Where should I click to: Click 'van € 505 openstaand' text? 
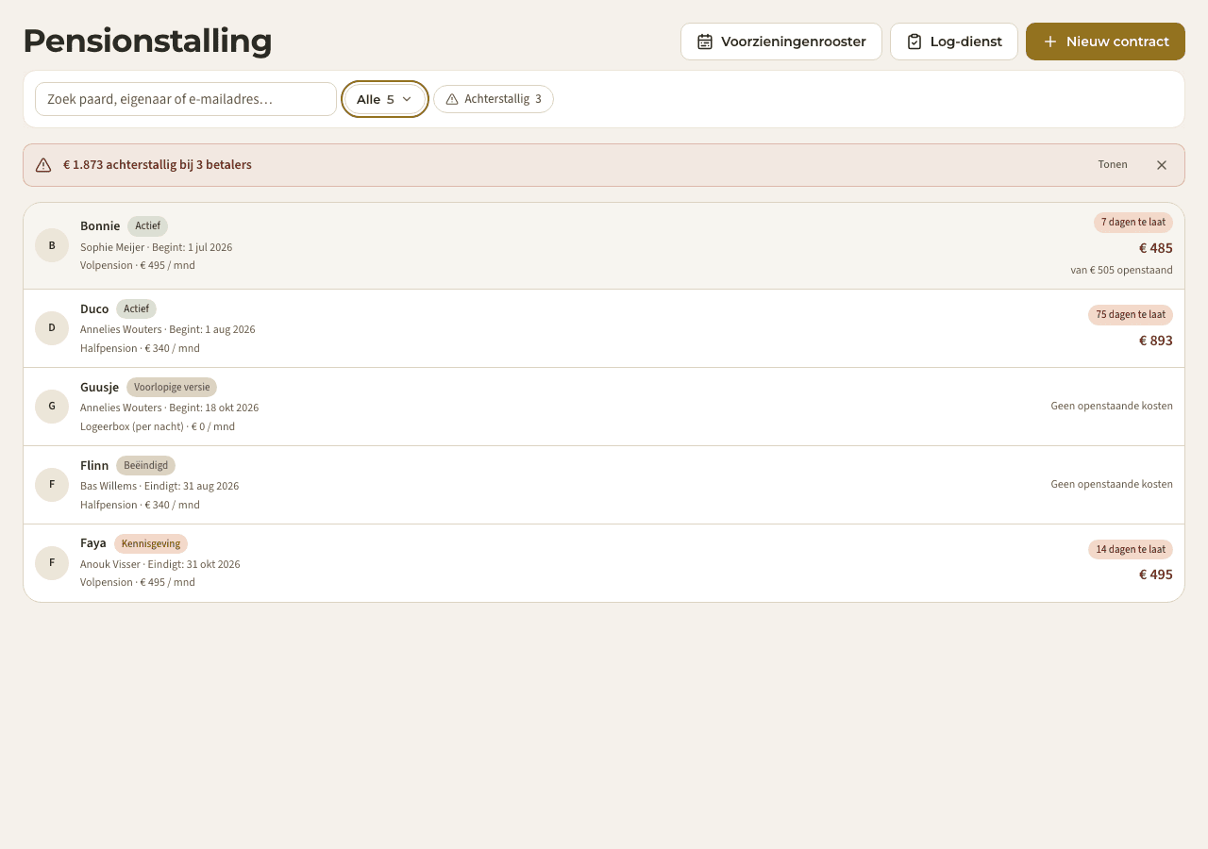pos(1121,270)
